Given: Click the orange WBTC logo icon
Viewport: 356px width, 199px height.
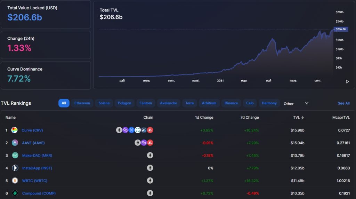Looking at the screenshot, I should (x=15, y=181).
